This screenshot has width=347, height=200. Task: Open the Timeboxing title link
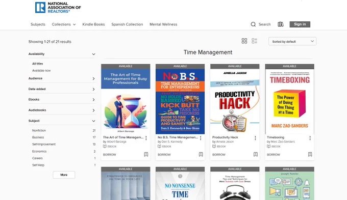(276, 137)
